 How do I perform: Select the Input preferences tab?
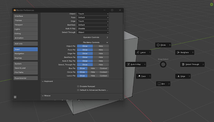pyautogui.click(x=26, y=49)
